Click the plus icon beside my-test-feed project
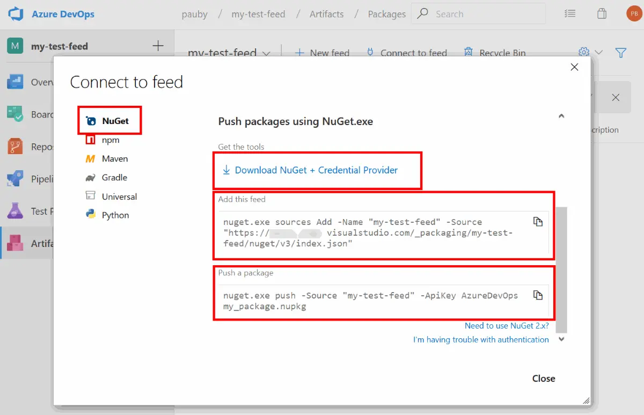The width and height of the screenshot is (644, 415). tap(158, 46)
